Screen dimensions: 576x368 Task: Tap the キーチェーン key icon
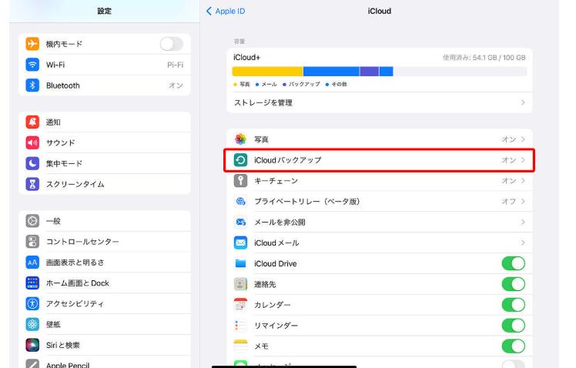click(x=240, y=181)
